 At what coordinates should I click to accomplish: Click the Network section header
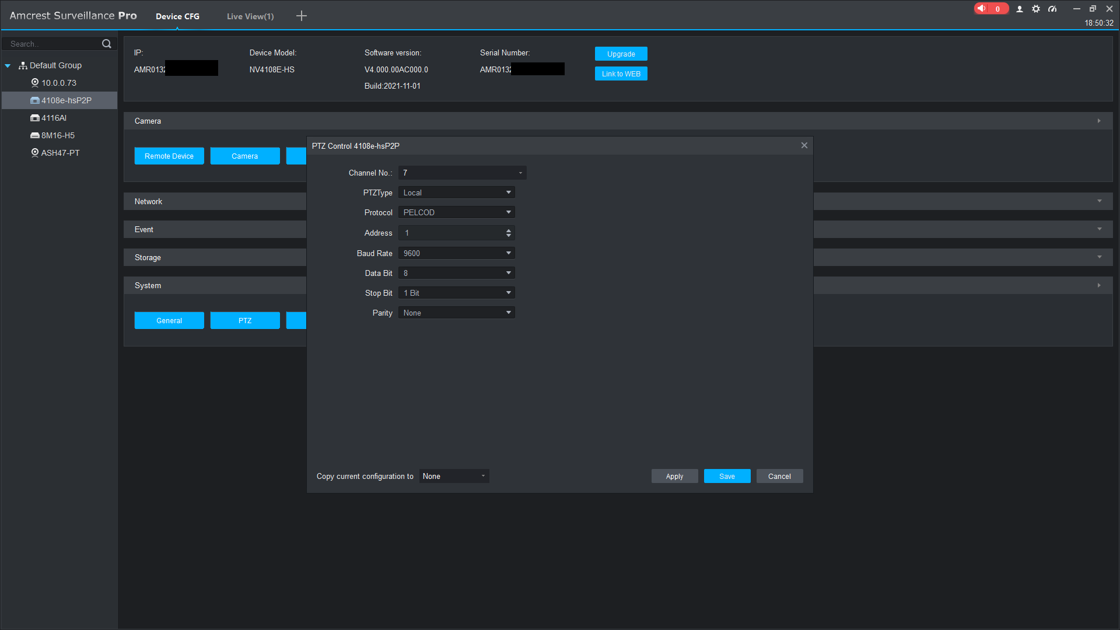pyautogui.click(x=148, y=201)
